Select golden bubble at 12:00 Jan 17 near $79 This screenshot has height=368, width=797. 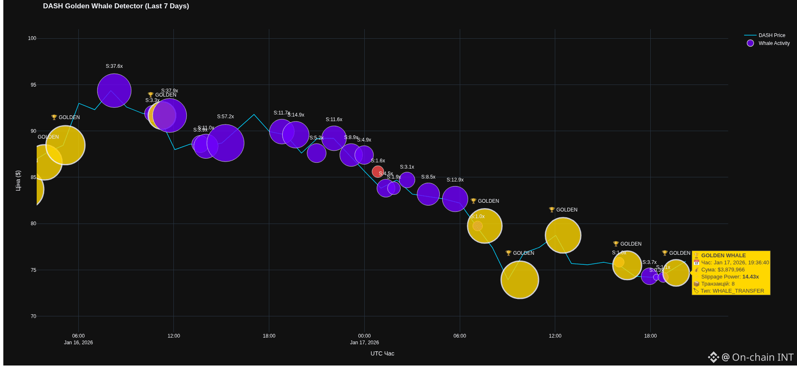pyautogui.click(x=563, y=235)
